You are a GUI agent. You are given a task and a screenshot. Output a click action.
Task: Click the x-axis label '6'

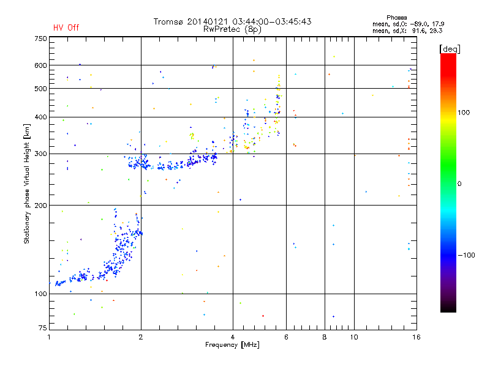click(x=286, y=337)
